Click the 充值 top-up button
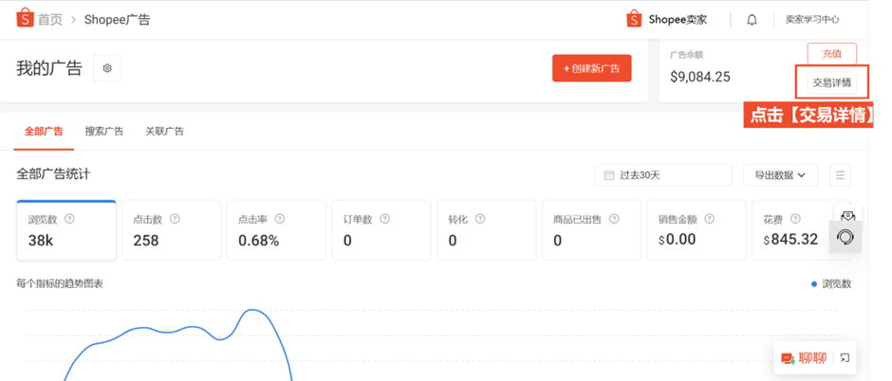 [831, 54]
